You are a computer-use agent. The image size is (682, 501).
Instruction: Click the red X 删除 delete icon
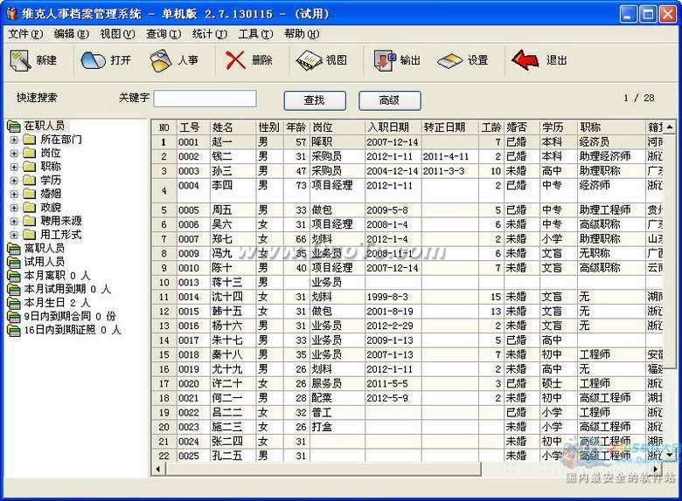pos(235,60)
